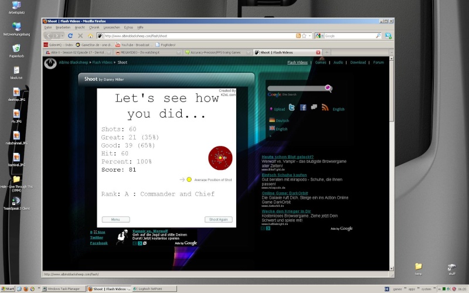Screen dimensions: 469x293
Task: Open the Forum nav link
Action: click(x=378, y=63)
